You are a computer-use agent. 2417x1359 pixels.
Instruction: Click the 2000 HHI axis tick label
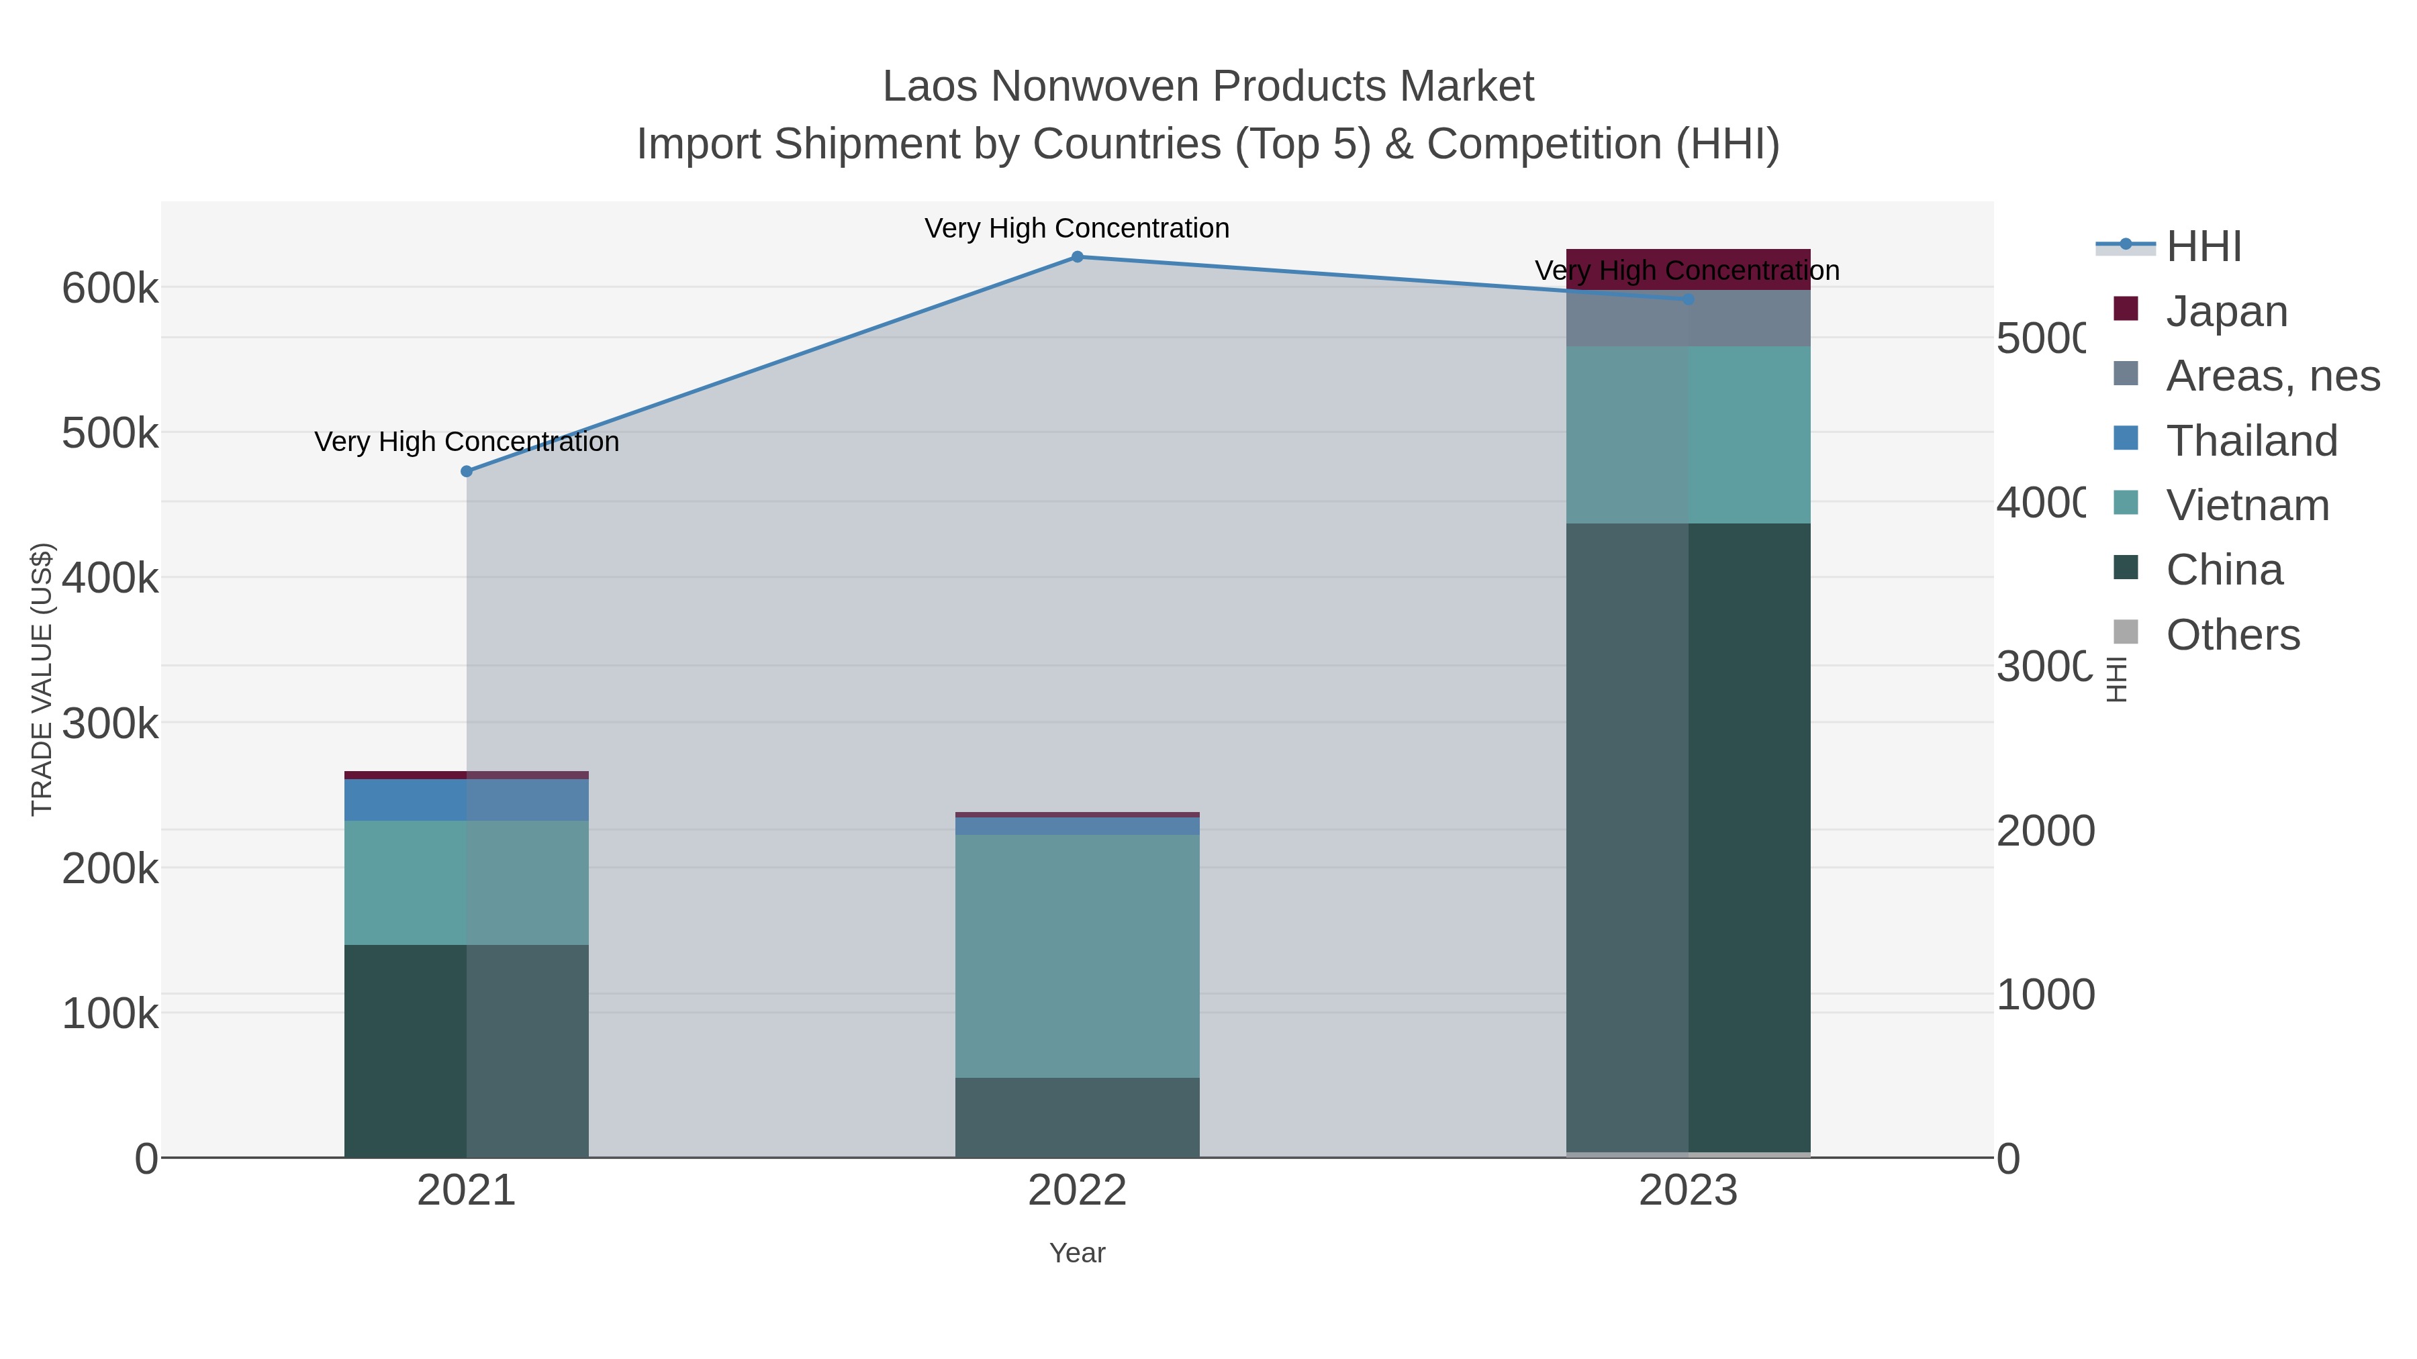2046,831
